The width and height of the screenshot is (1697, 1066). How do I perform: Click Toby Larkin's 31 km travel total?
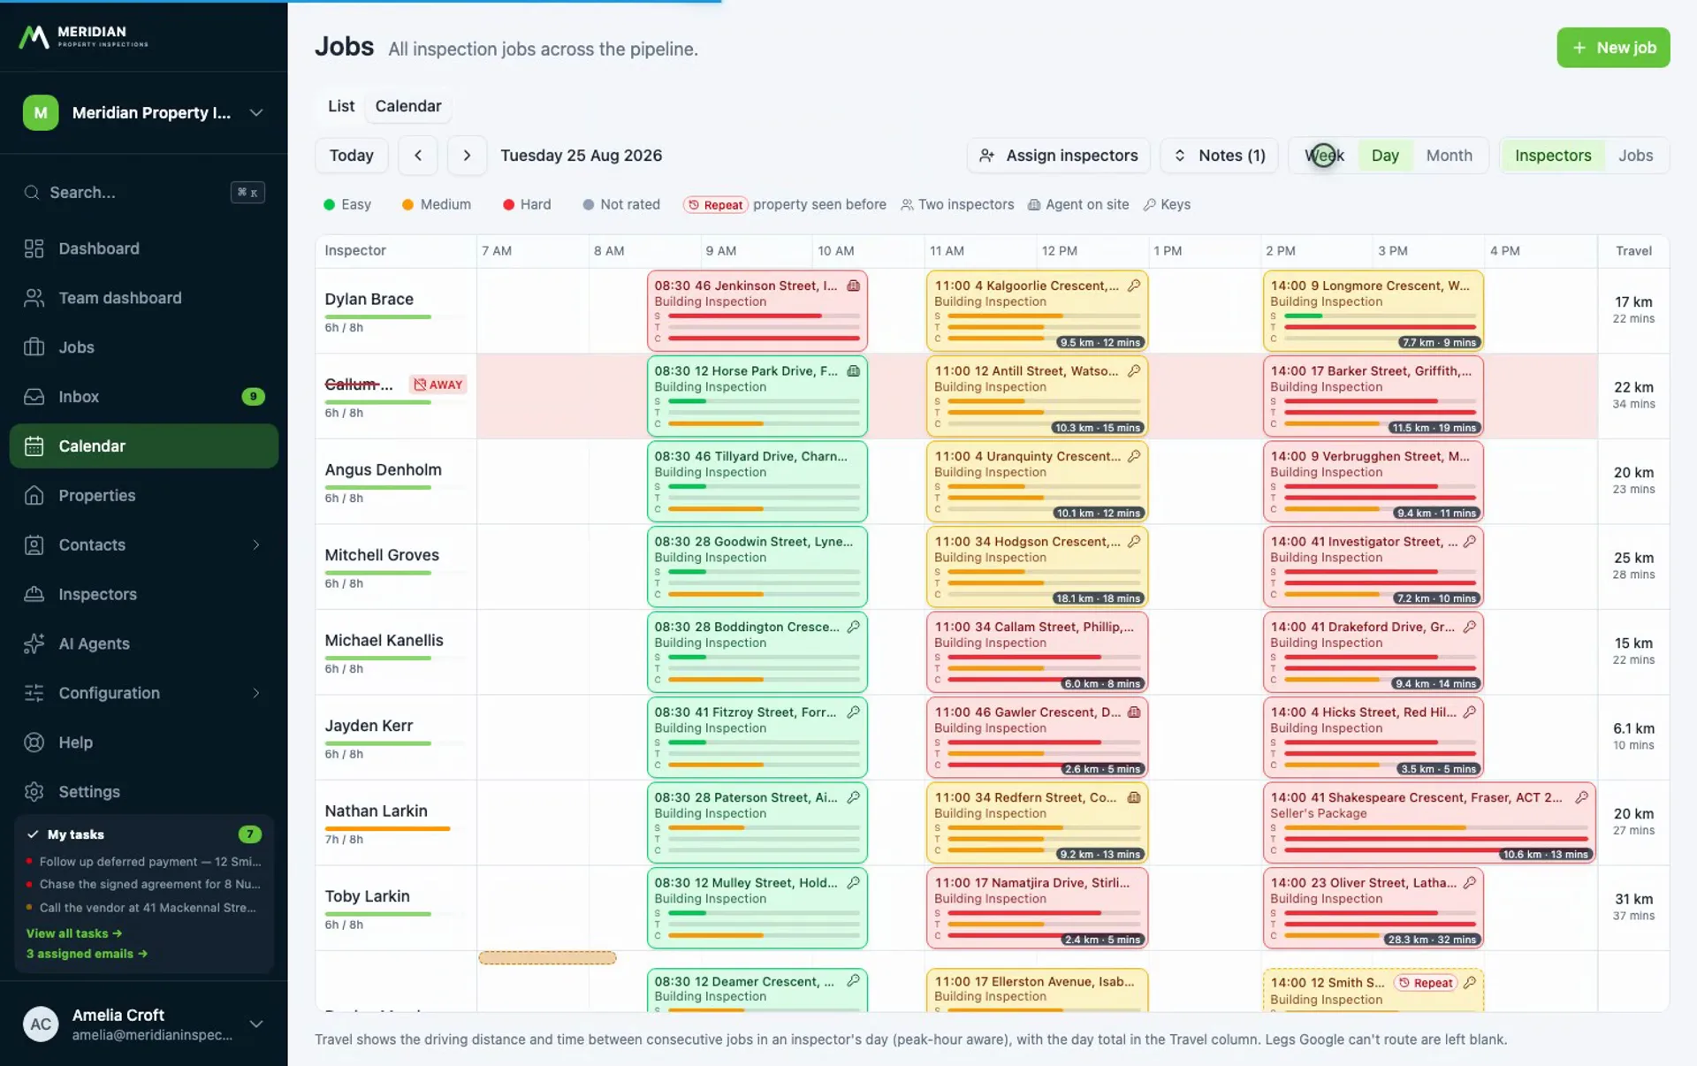1633,899
